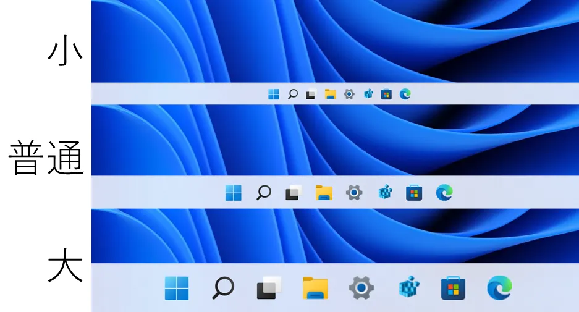Open File Explorer on the large taskbar
This screenshot has width=579, height=312.
[315, 288]
